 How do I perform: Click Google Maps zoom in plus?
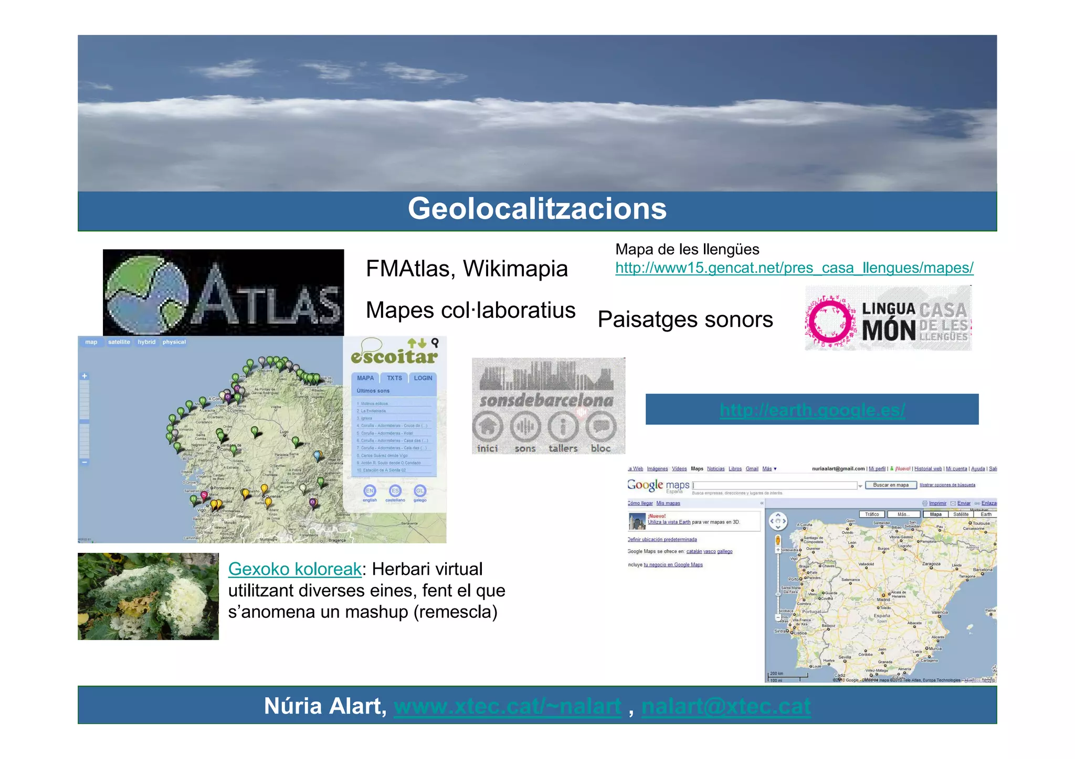(778, 550)
